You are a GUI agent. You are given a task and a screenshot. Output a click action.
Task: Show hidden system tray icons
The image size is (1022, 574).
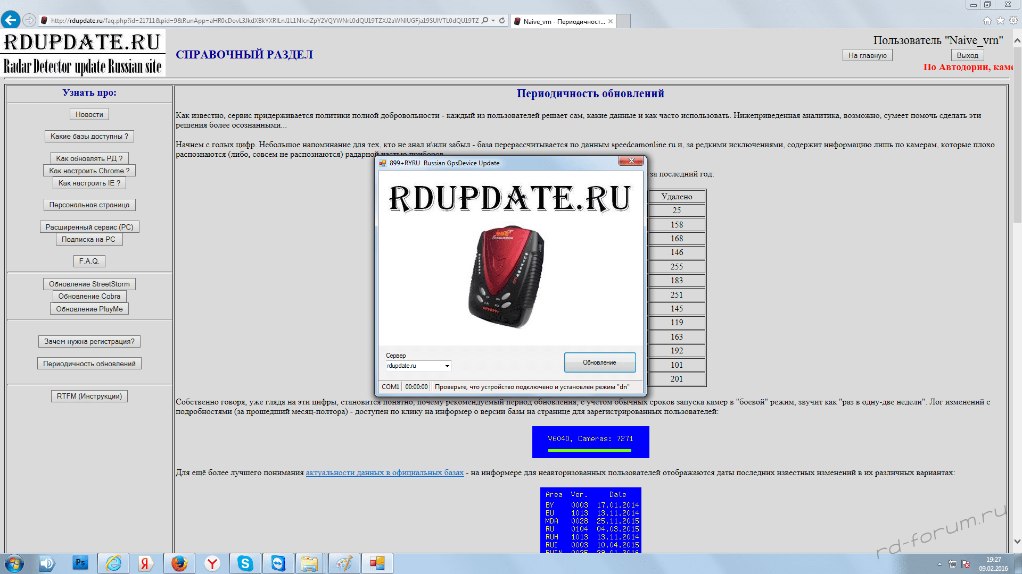(x=939, y=564)
